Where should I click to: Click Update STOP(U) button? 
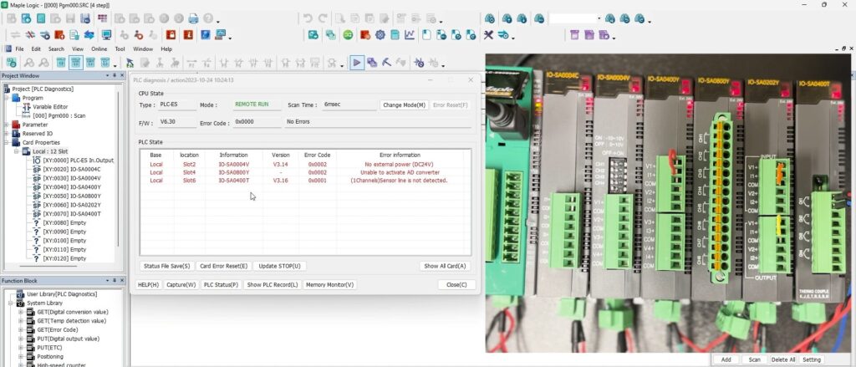pos(279,266)
